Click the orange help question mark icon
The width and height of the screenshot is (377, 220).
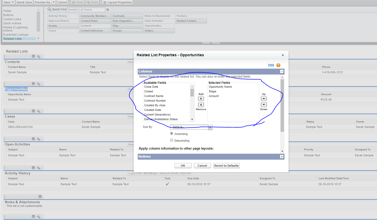278,65
